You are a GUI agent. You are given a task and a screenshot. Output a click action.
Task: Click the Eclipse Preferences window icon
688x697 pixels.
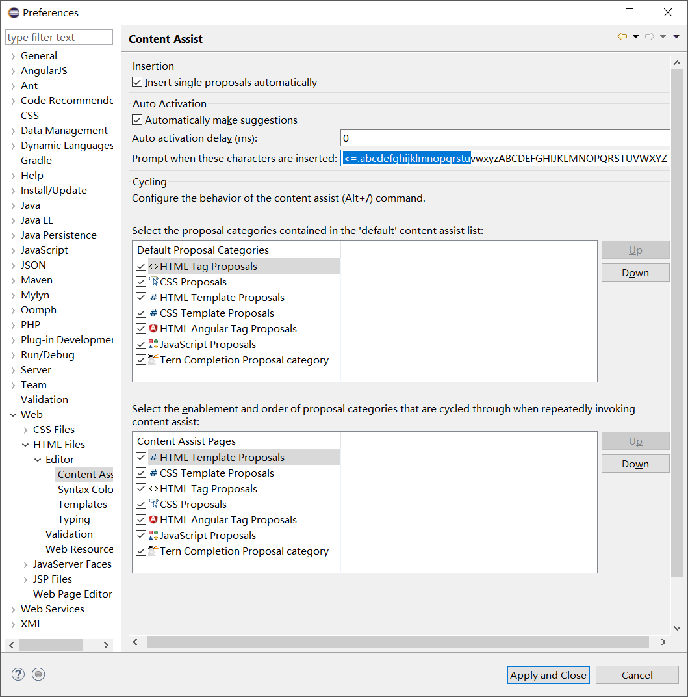(14, 12)
